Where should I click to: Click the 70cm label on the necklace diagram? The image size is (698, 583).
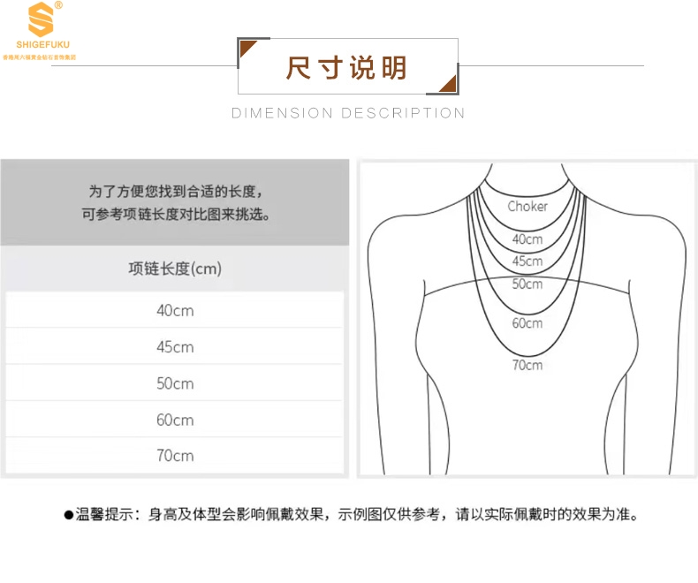coord(527,364)
